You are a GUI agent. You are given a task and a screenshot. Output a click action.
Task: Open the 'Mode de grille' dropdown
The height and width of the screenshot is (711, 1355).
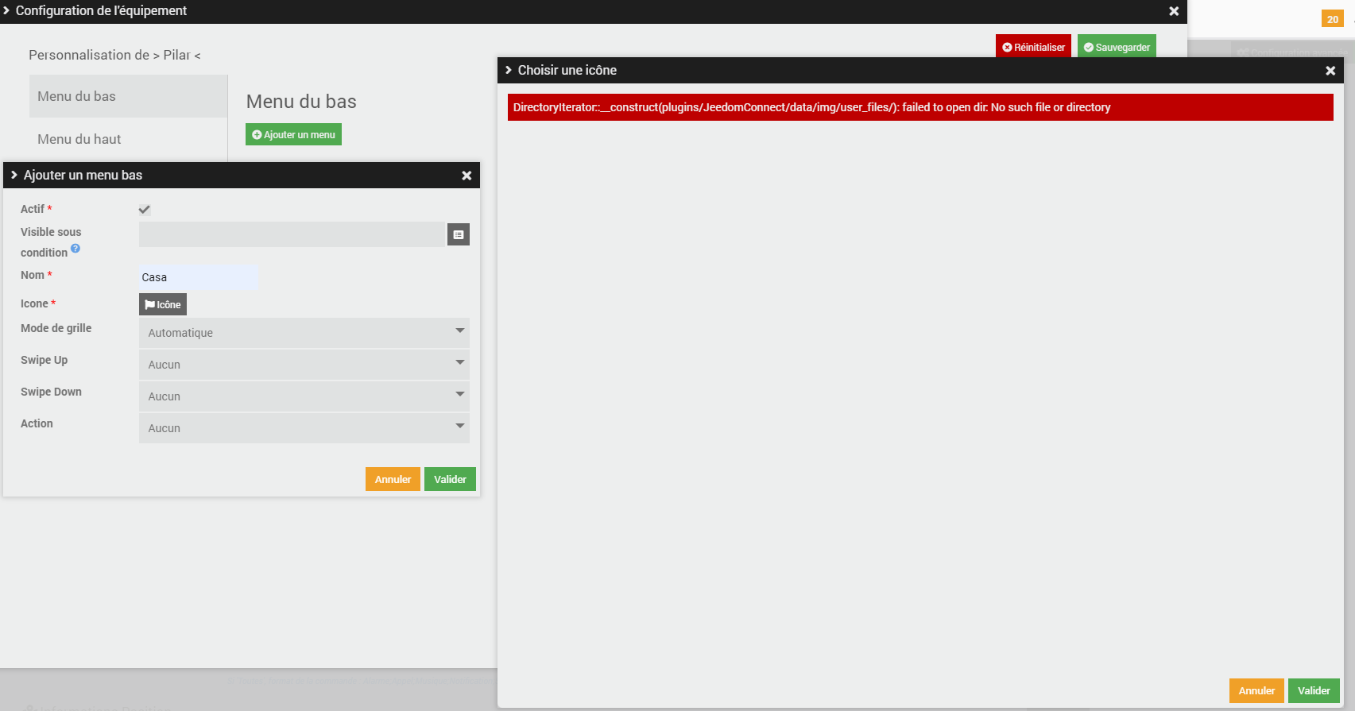(304, 333)
